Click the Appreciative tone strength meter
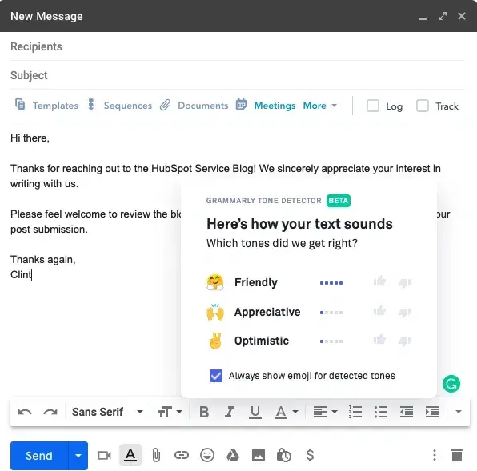The image size is (477, 471). (x=331, y=313)
